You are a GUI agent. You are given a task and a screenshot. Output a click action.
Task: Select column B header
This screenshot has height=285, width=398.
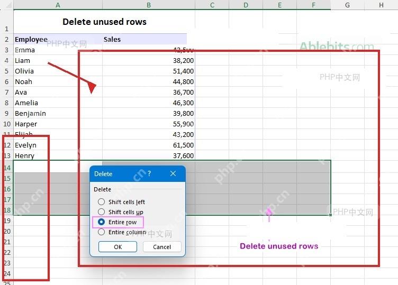click(149, 5)
